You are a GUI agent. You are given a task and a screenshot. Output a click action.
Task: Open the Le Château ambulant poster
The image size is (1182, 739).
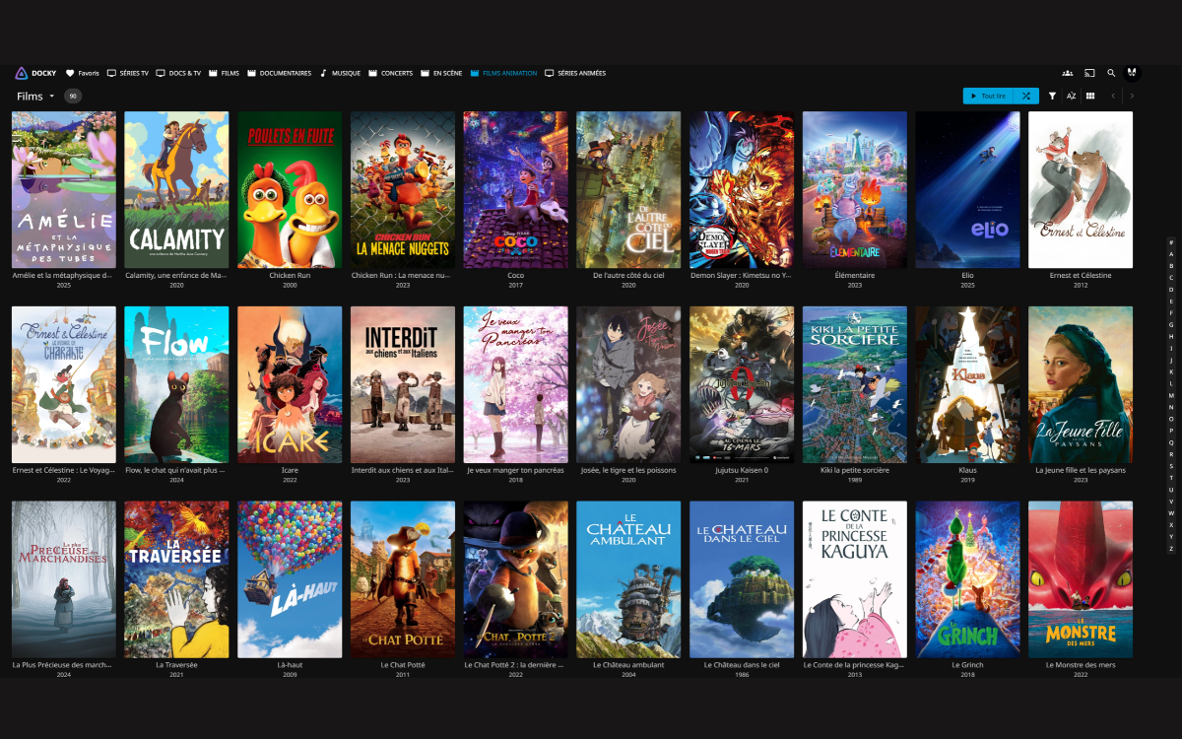(x=628, y=579)
